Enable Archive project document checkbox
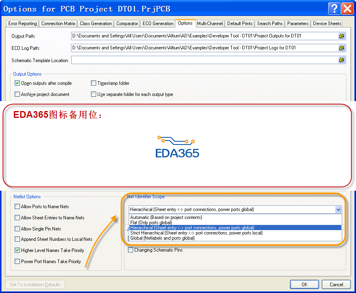The width and height of the screenshot is (356, 293). 17,94
